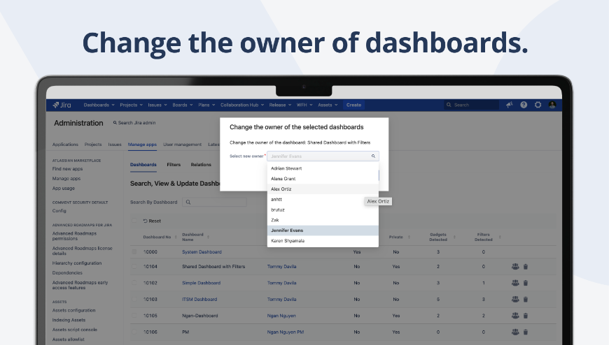Open the Dashboards sub-tab
609x345 pixels.
click(x=143, y=165)
